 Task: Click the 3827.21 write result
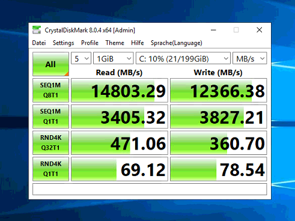click(x=219, y=117)
